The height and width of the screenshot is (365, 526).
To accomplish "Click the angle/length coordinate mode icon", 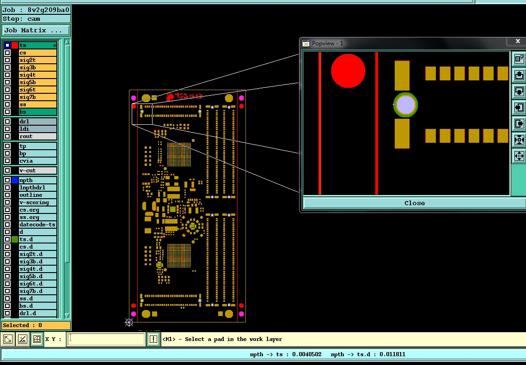I will coord(23,339).
